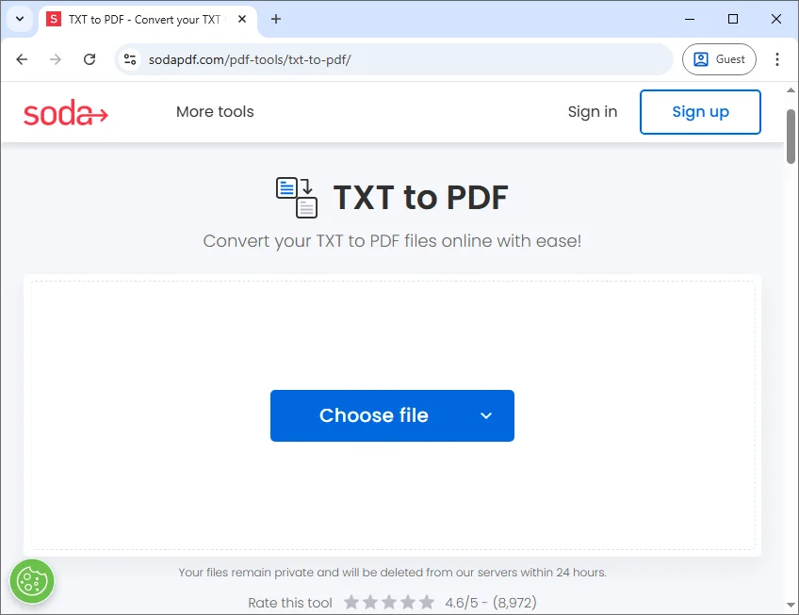Viewport: 799px width, 615px height.
Task: Open a new browser tab
Action: point(276,19)
